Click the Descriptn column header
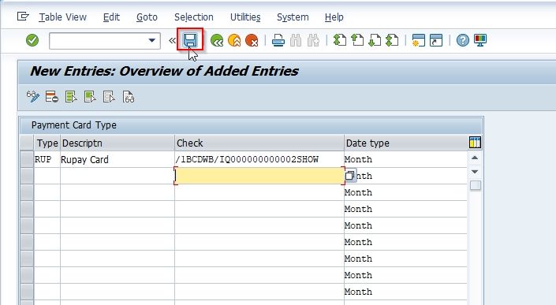Screen dimensions: 556x305 tap(118, 143)
